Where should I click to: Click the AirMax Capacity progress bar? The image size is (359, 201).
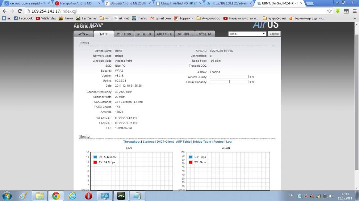[229, 82]
